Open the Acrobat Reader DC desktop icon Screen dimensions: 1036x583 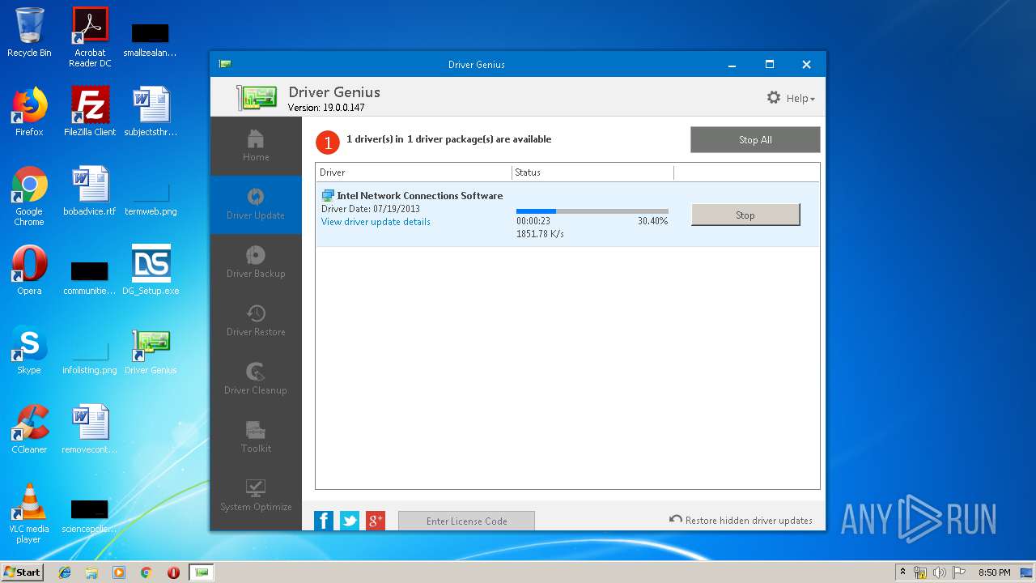pyautogui.click(x=90, y=38)
